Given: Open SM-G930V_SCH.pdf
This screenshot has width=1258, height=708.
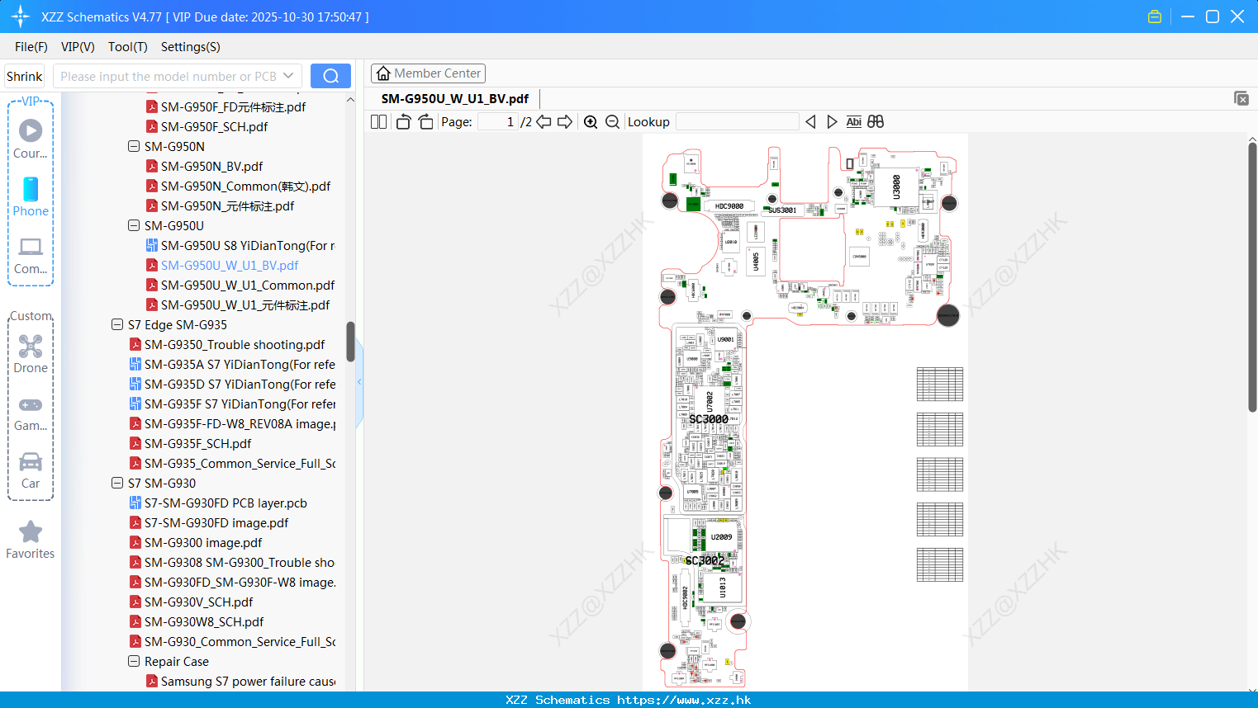Looking at the screenshot, I should [x=198, y=602].
